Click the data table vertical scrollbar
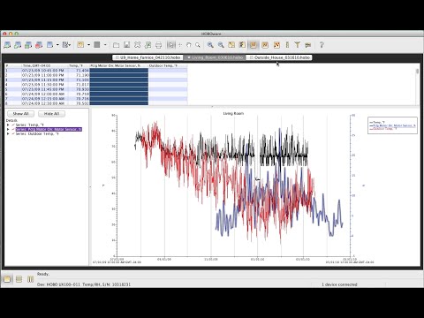The image size is (424, 318). 417,85
